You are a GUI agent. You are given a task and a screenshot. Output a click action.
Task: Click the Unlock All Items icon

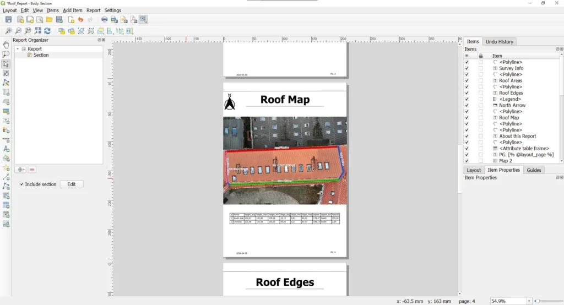click(71, 31)
